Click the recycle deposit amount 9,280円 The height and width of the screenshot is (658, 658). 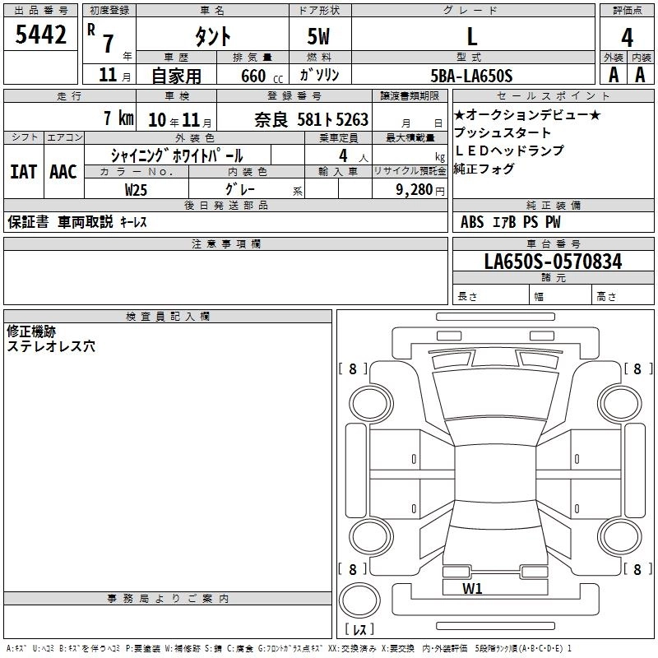click(410, 189)
